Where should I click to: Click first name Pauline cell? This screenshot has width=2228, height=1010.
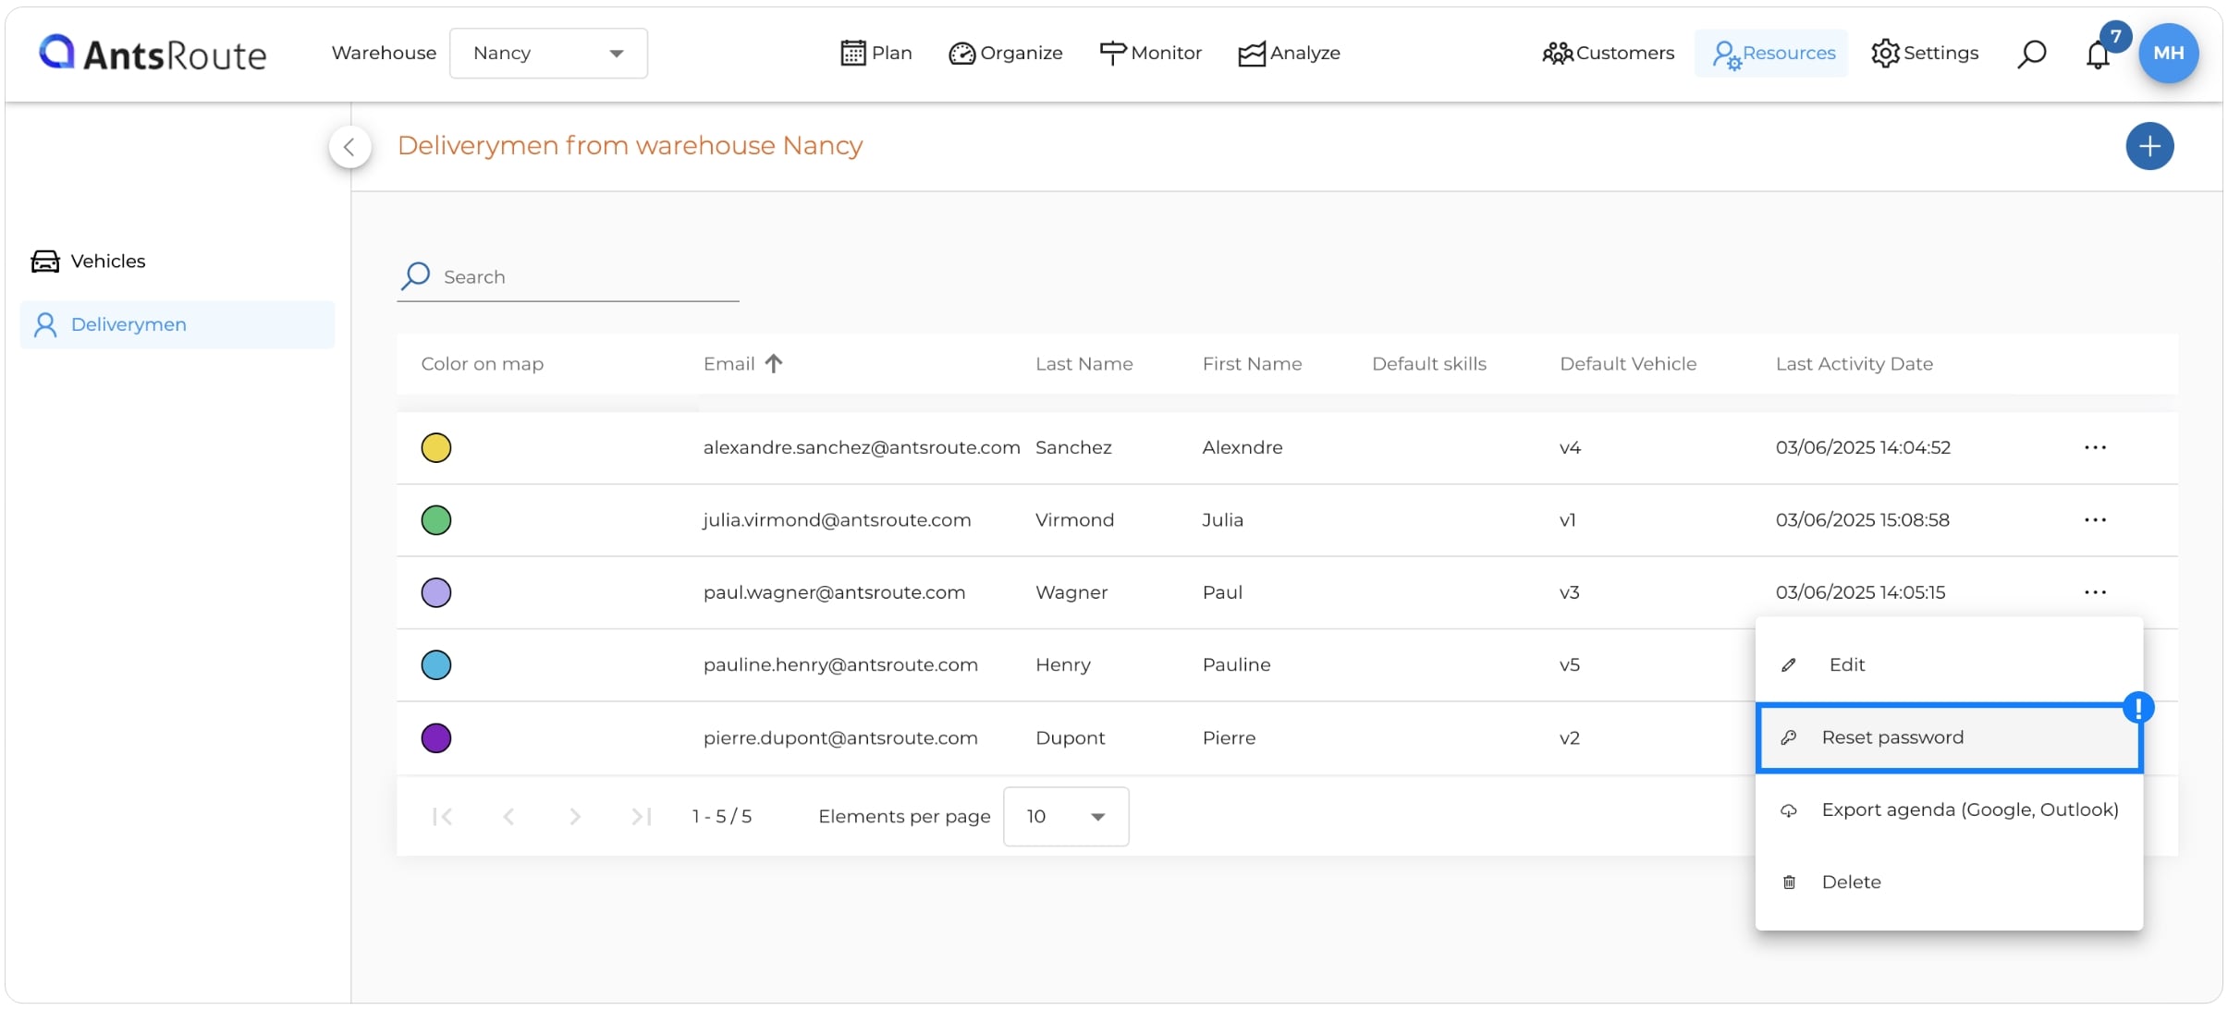click(x=1236, y=664)
